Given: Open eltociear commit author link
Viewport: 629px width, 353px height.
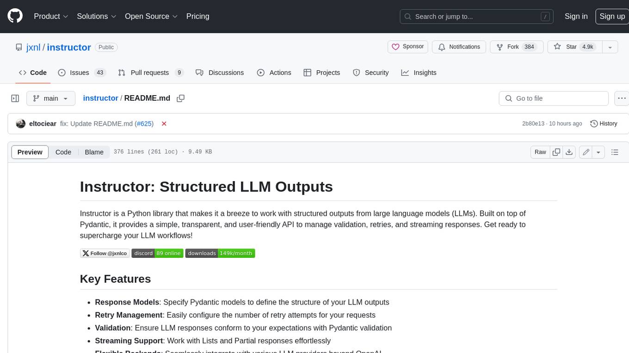Looking at the screenshot, I should click(x=43, y=123).
